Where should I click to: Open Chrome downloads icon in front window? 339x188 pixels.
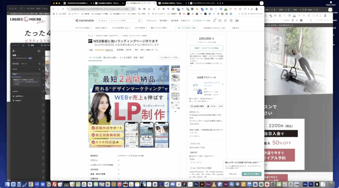tap(252, 9)
